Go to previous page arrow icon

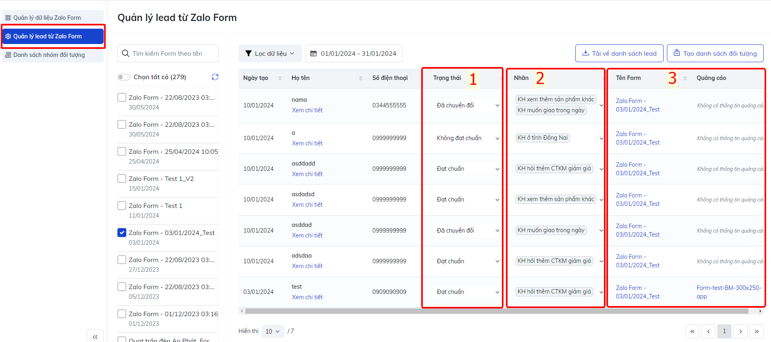coord(708,332)
